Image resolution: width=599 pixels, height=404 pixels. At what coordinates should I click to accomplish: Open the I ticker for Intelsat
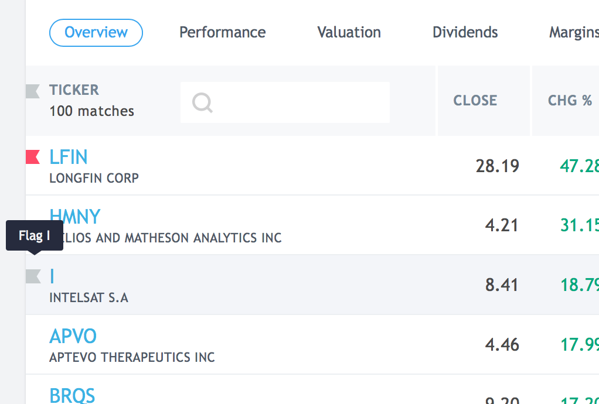pyautogui.click(x=52, y=276)
